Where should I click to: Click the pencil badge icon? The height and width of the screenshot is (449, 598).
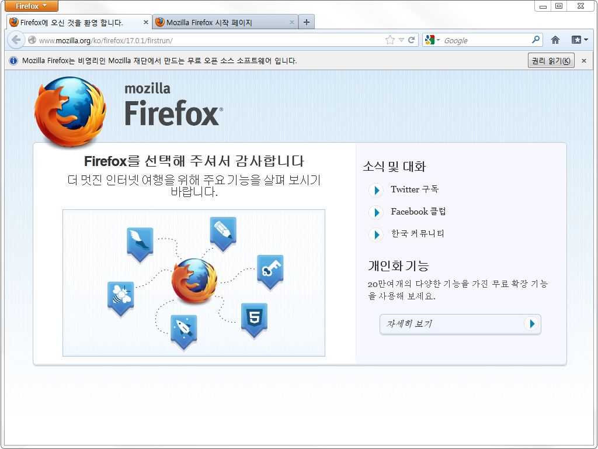(x=223, y=233)
